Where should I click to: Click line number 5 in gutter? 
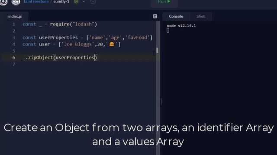(x=14, y=51)
